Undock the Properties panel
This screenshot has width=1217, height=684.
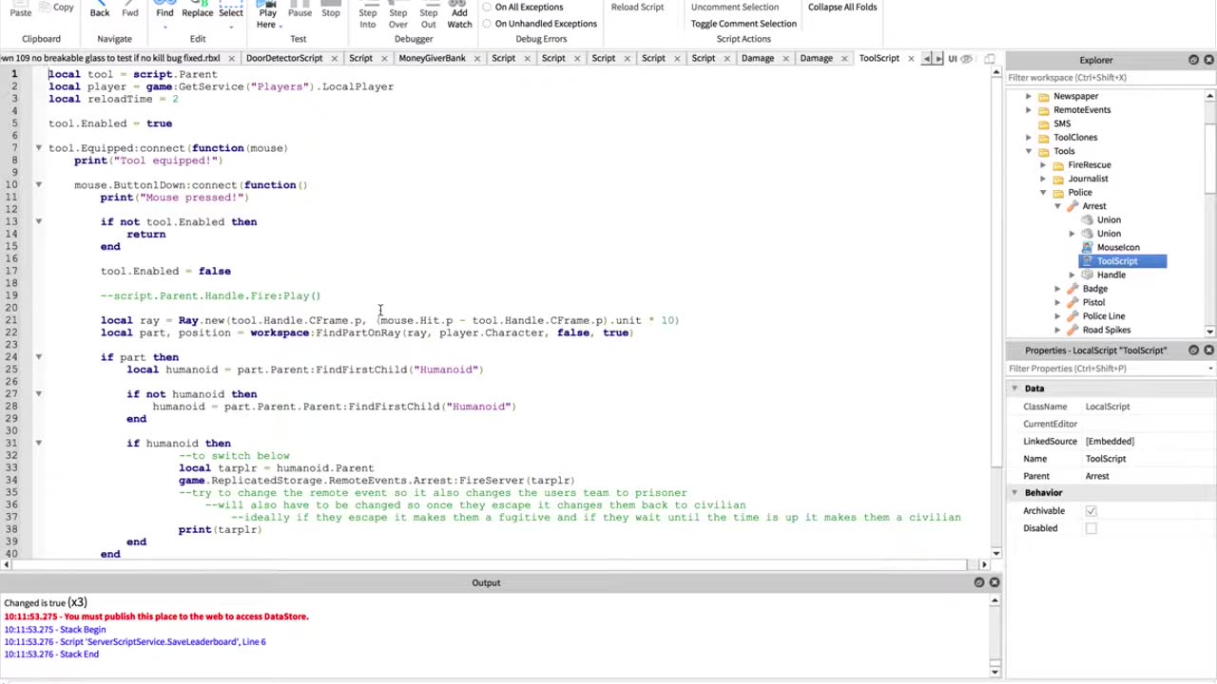1193,351
